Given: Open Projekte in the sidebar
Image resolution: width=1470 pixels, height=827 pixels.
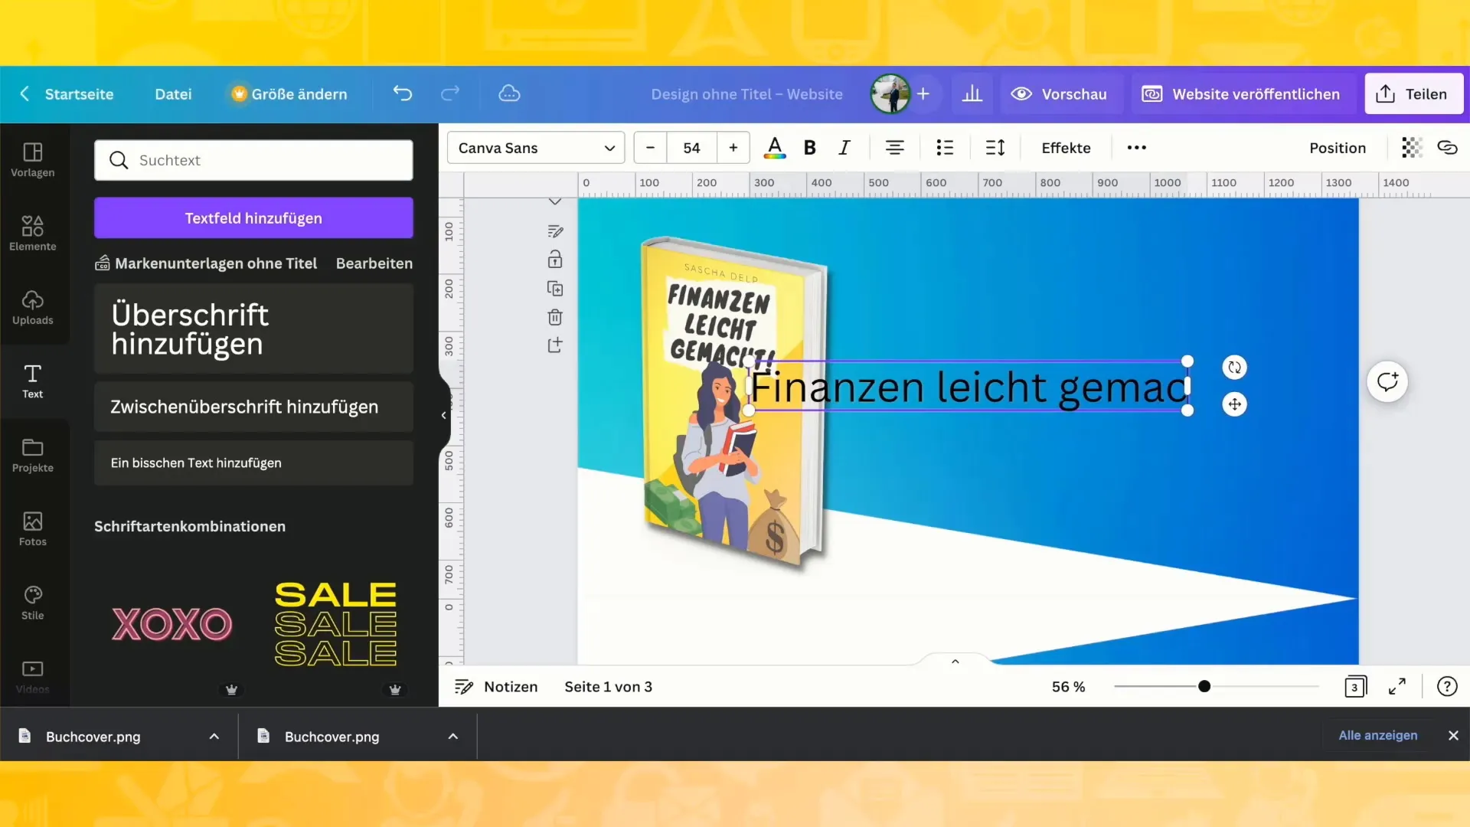Looking at the screenshot, I should click(33, 456).
